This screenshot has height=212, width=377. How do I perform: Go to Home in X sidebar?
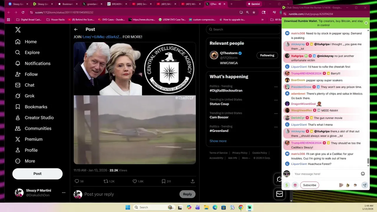26,42
